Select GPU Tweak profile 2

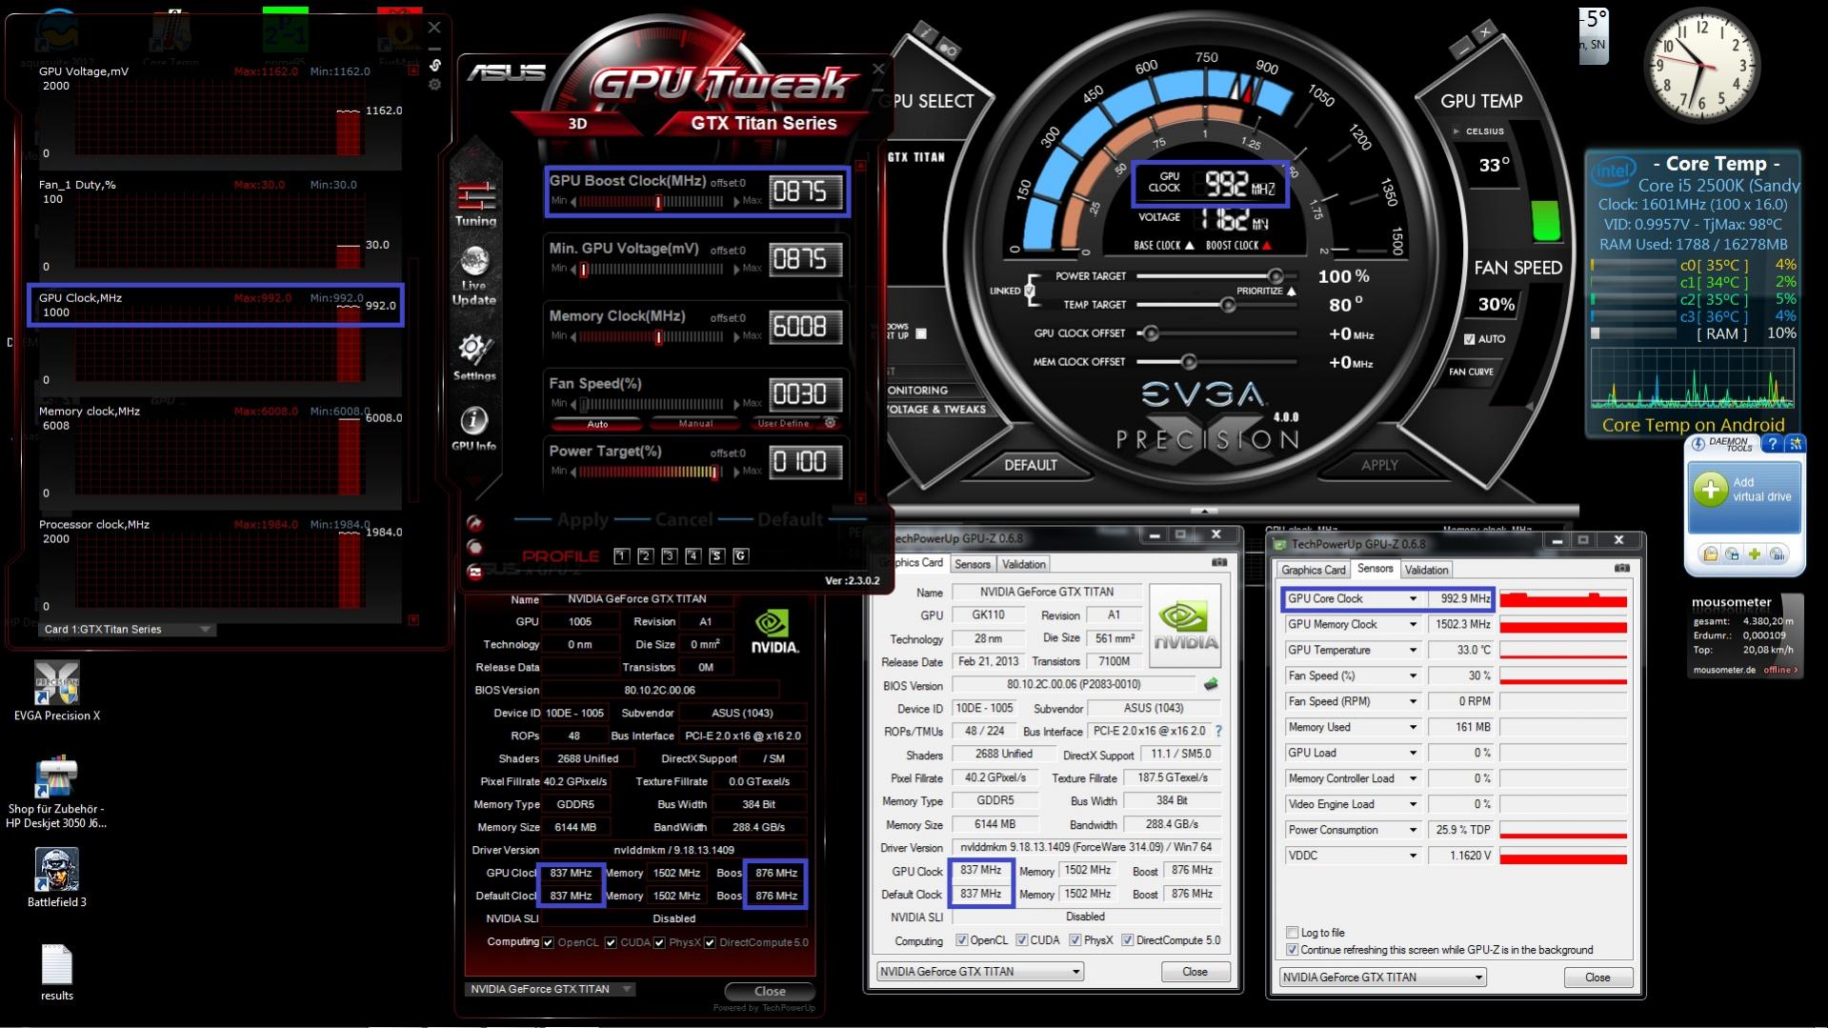646,556
